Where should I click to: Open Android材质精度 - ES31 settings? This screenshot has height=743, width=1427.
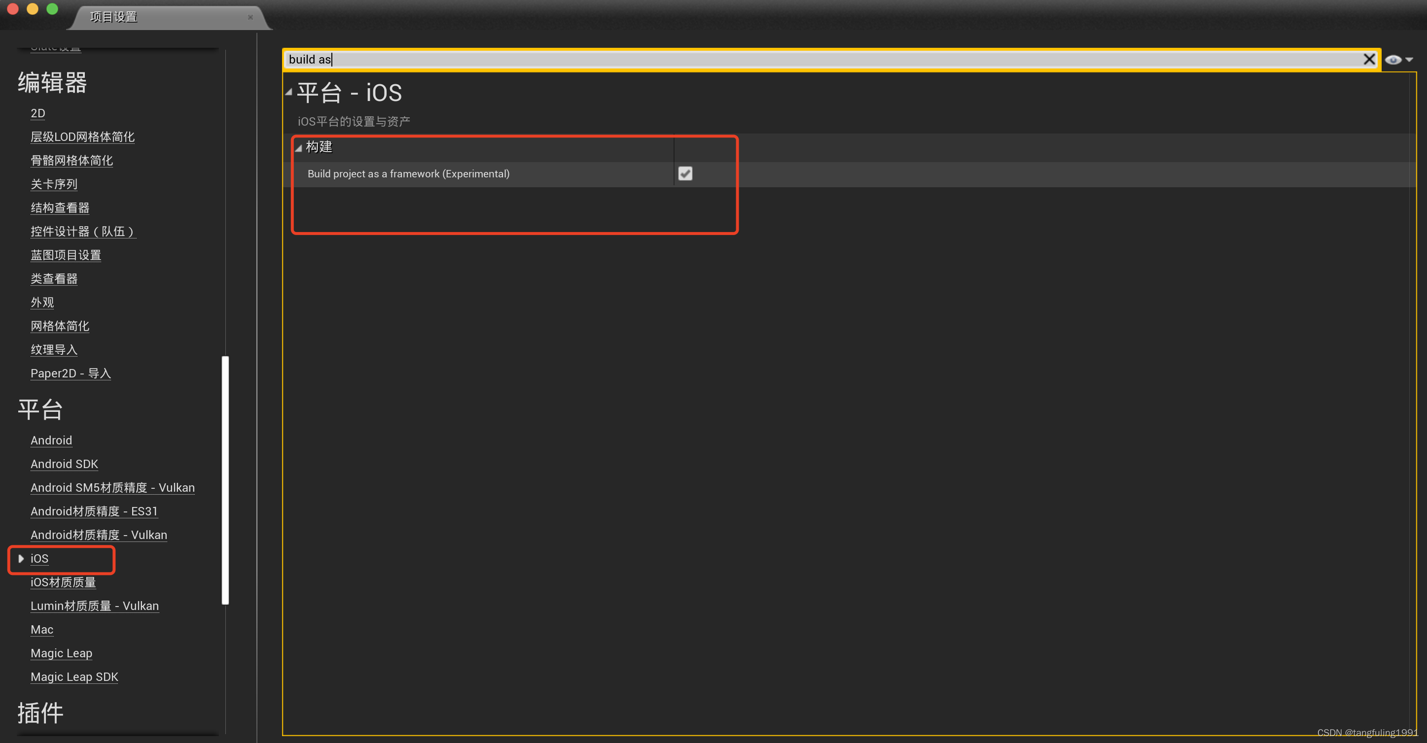94,511
